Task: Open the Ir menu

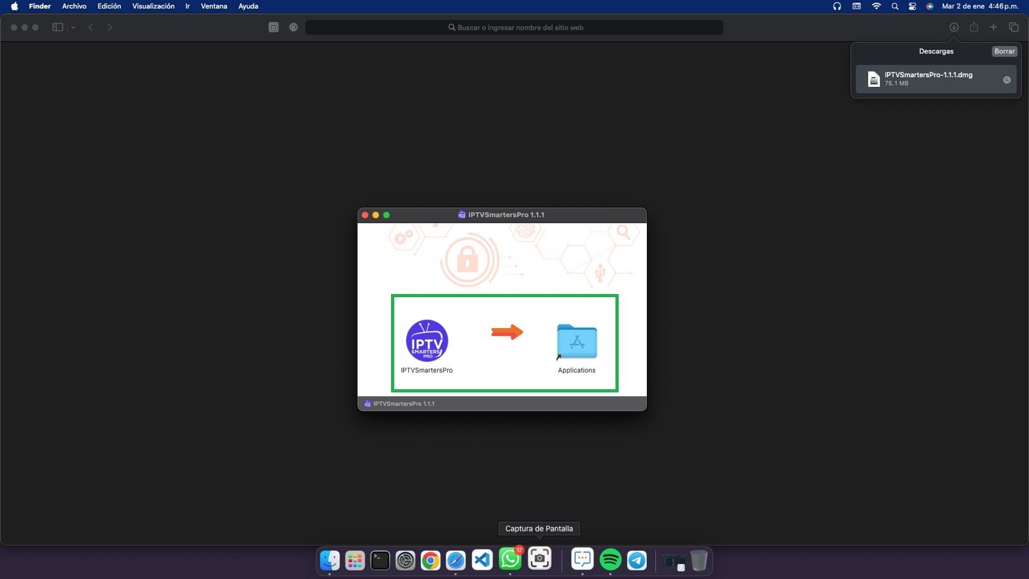Action: [x=188, y=6]
